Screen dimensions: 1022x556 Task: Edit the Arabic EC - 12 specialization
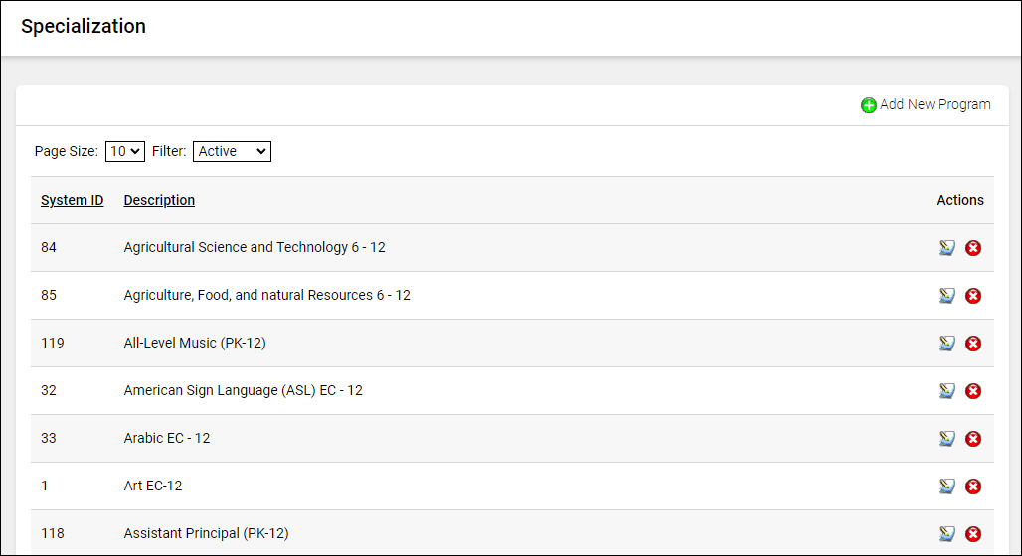click(x=947, y=439)
